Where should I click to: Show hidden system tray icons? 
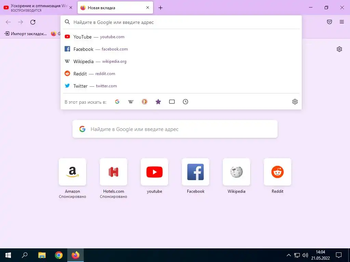288,255
